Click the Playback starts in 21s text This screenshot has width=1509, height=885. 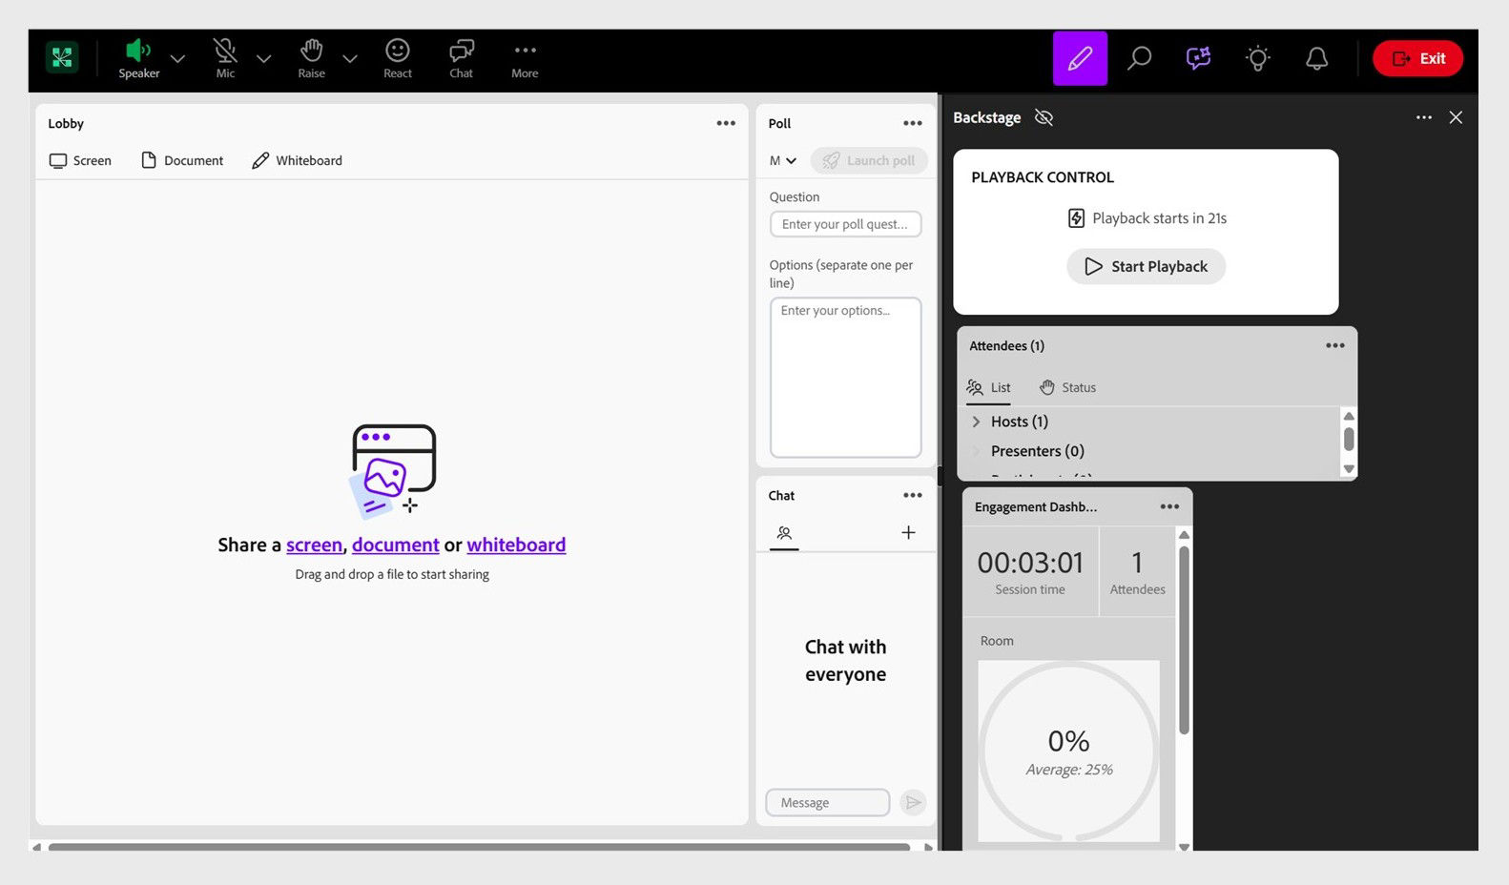click(x=1160, y=218)
